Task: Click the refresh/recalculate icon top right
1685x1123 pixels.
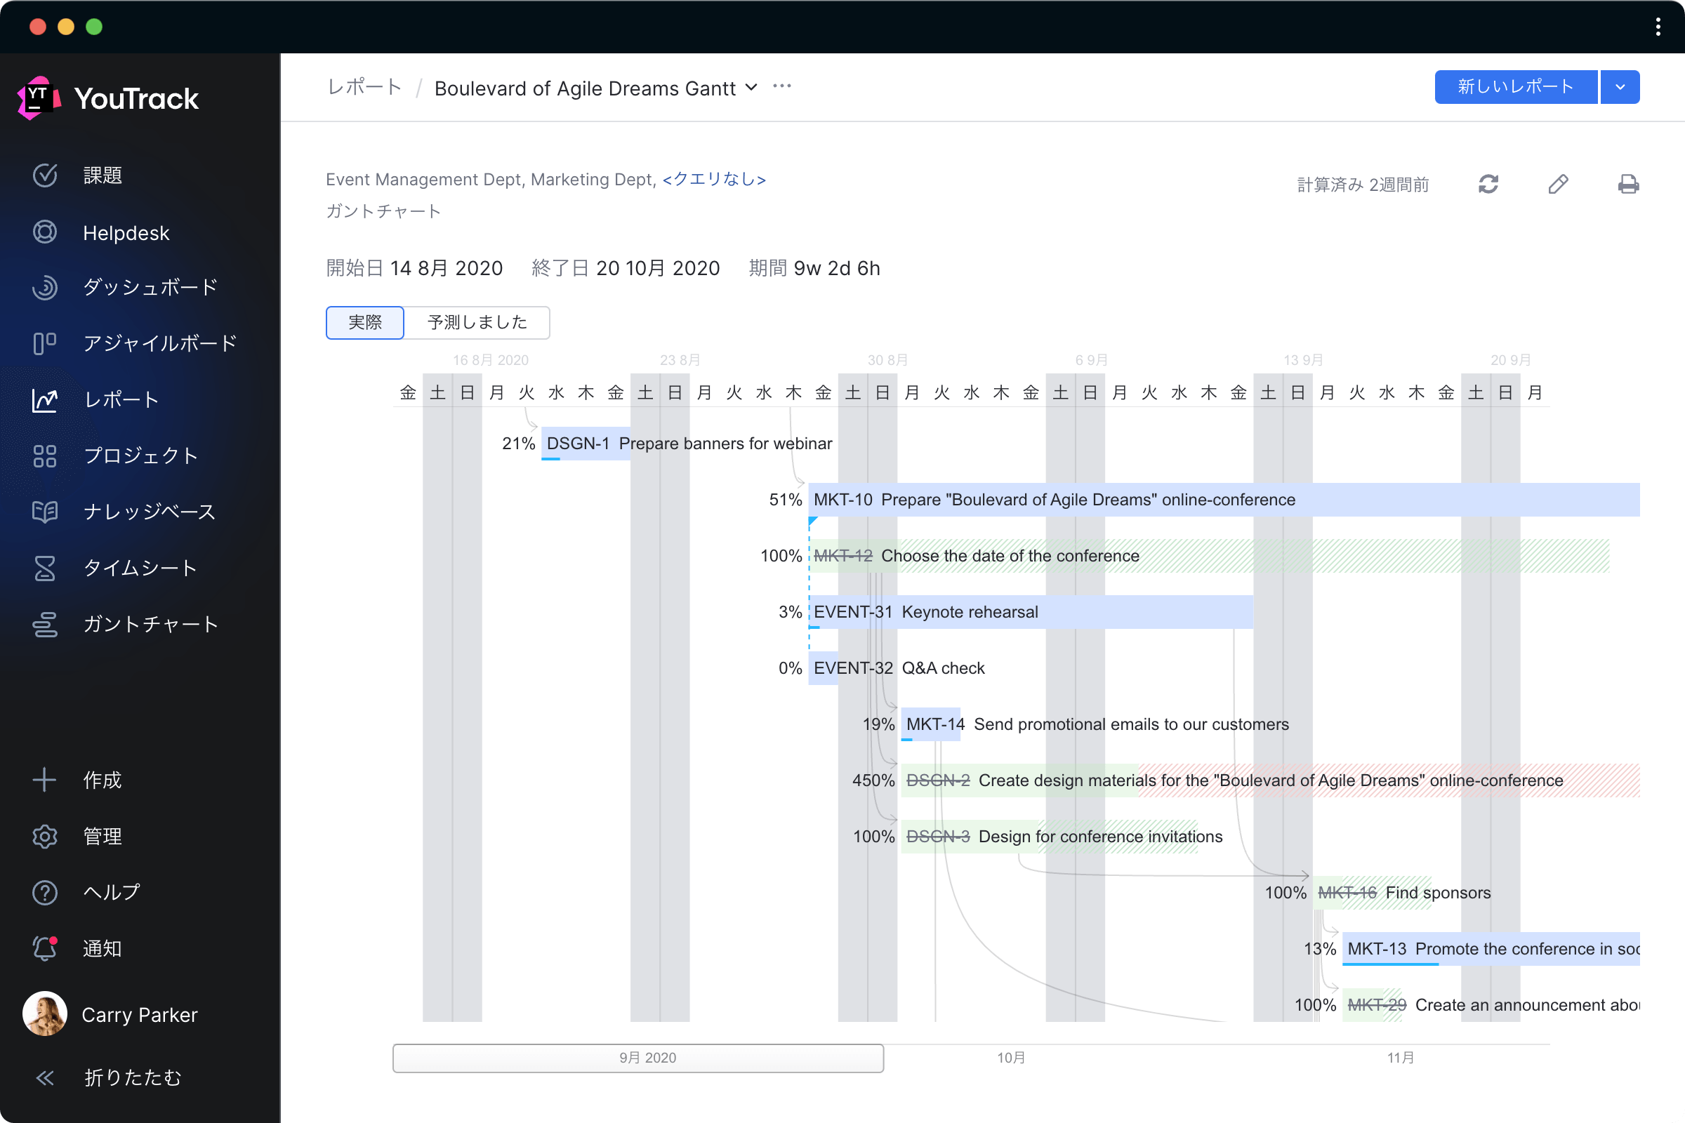Action: click(1487, 185)
